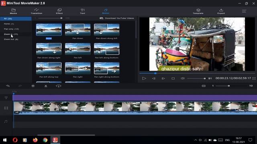Open the notification center
This screenshot has height=144, width=257.
pyautogui.click(x=250, y=140)
